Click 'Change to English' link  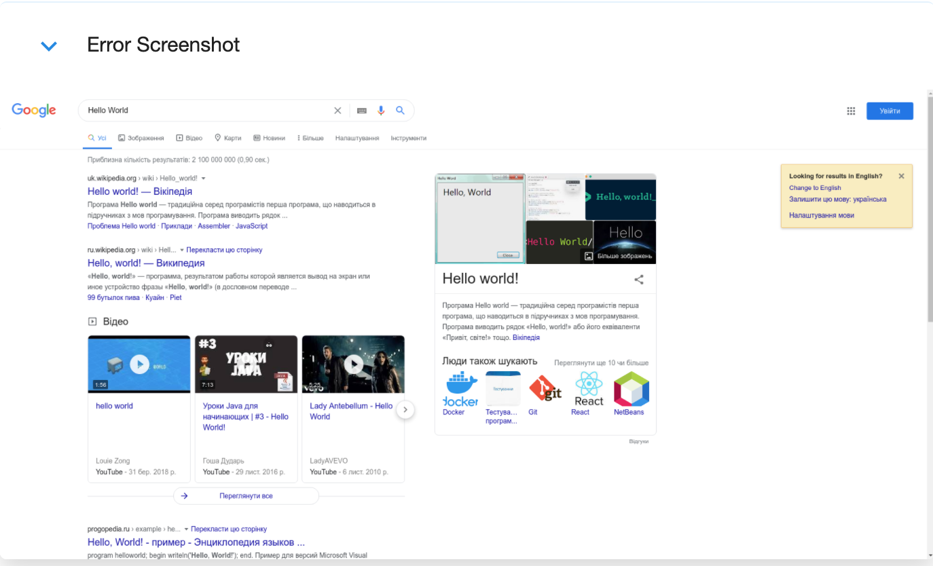[815, 188]
